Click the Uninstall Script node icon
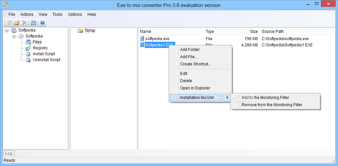Image resolution: width=338 pixels, height=166 pixels. (29, 60)
